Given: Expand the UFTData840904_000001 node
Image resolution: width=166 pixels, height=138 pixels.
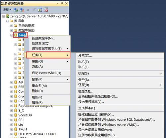Looking at the screenshot, I should pyautogui.click(x=12, y=134).
